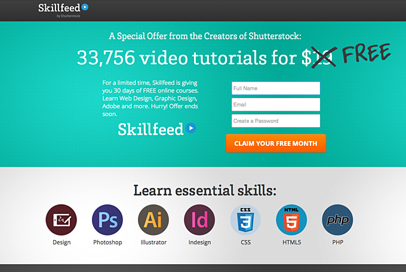
Task: Claim your free month button
Action: tap(276, 143)
